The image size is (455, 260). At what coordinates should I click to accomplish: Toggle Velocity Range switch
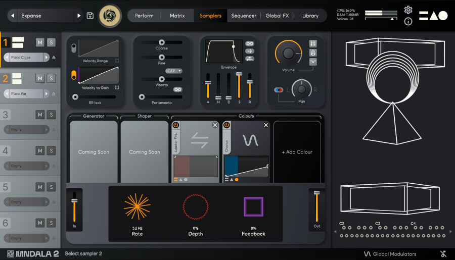tap(74, 48)
